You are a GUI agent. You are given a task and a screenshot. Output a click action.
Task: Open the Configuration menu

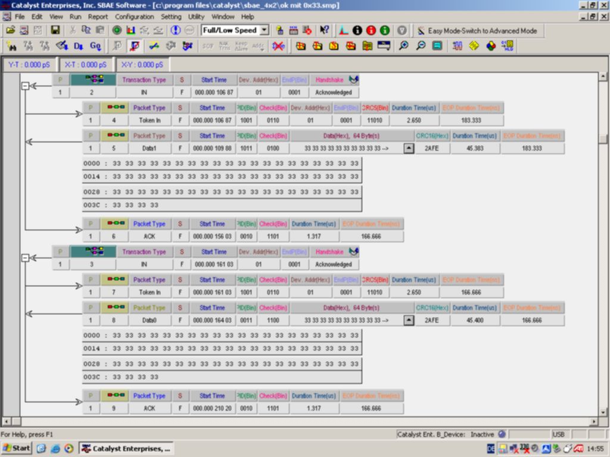(134, 17)
